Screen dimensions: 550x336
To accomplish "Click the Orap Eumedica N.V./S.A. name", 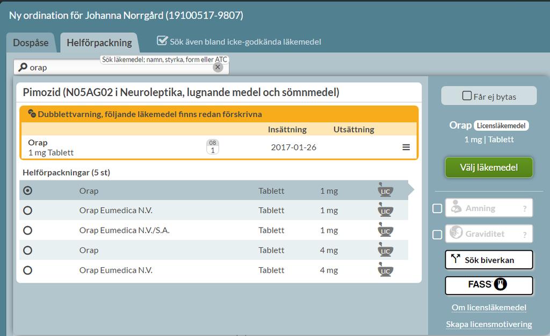I will pos(124,230).
